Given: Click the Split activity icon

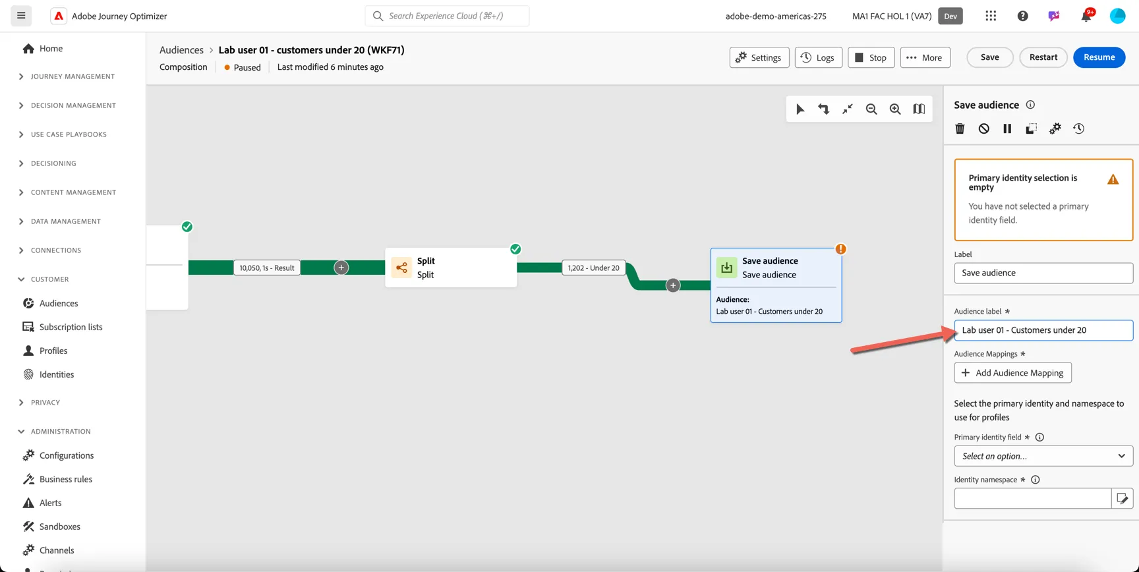Looking at the screenshot, I should coord(401,268).
